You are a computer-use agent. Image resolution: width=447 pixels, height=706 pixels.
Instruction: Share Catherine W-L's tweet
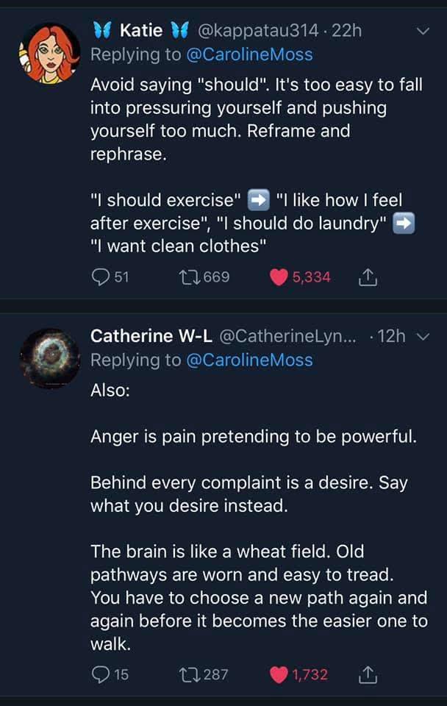point(367,674)
